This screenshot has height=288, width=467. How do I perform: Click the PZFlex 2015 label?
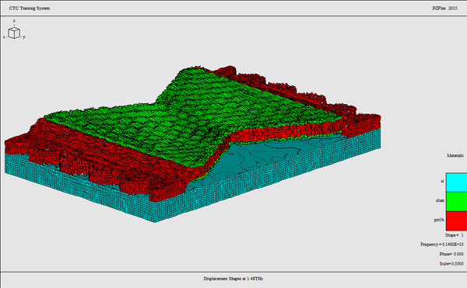click(x=444, y=9)
